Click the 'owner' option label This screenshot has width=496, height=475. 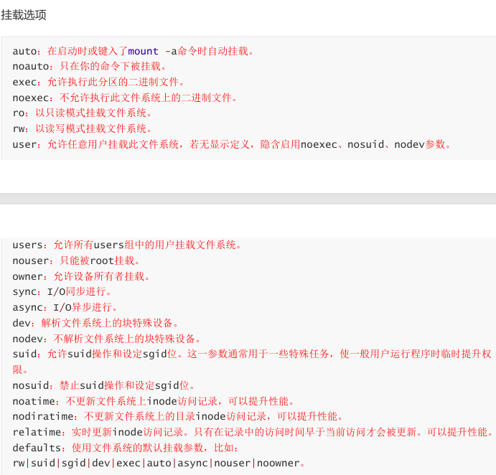(27, 276)
